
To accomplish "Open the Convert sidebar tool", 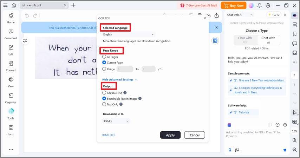I will tap(11, 66).
